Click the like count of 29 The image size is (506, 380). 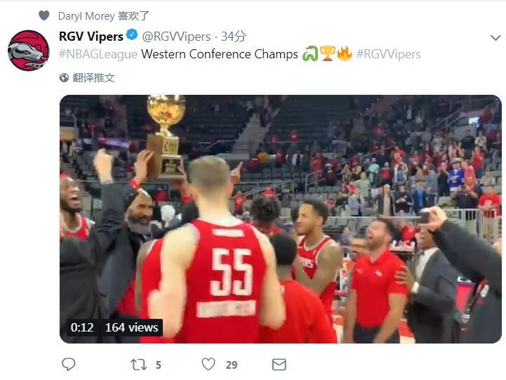tap(232, 365)
